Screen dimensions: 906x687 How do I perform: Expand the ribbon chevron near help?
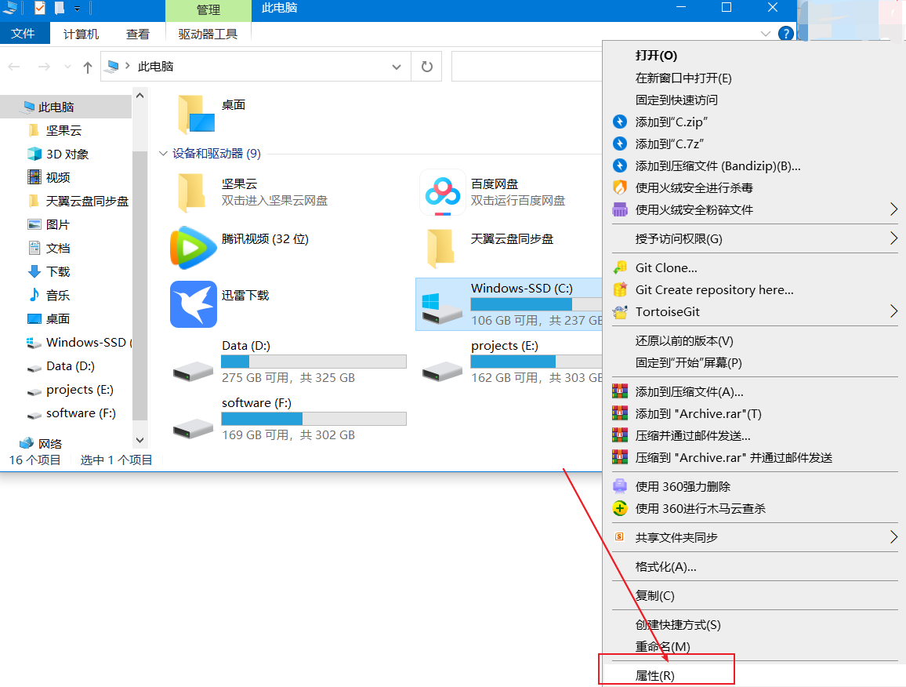765,34
